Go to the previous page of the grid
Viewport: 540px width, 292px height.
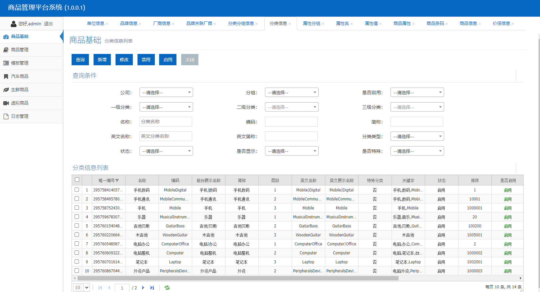click(x=109, y=288)
